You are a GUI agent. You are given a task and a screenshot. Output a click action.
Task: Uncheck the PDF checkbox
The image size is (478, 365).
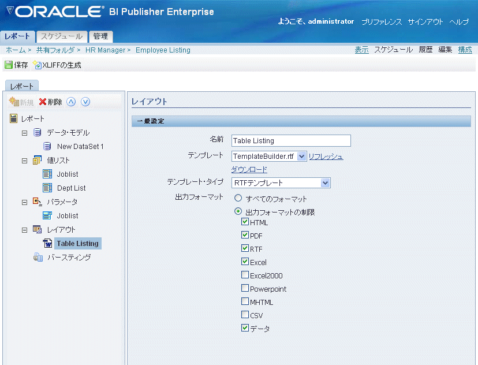[x=245, y=235]
